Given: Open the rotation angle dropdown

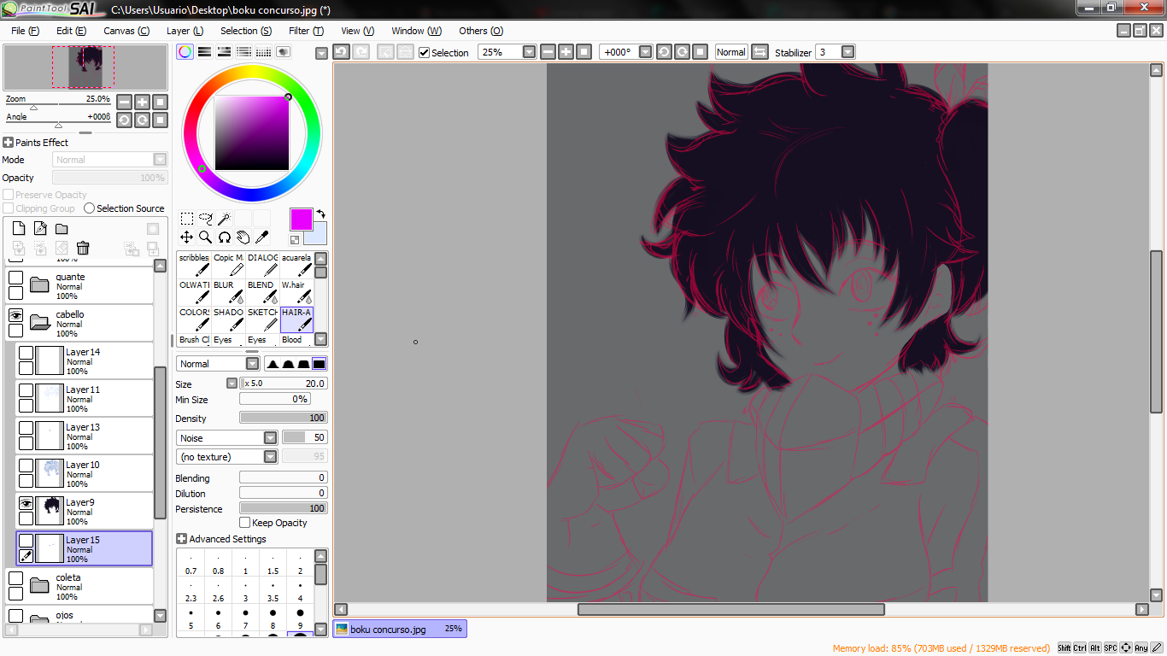Looking at the screenshot, I should coord(645,52).
